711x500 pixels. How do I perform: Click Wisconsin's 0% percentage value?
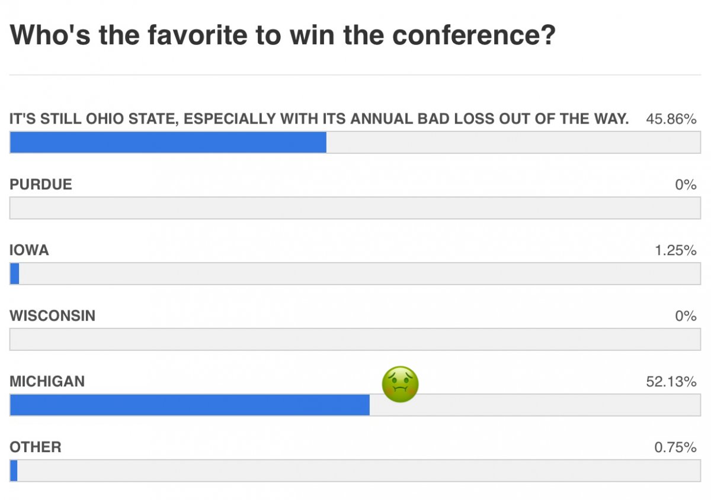tap(686, 316)
